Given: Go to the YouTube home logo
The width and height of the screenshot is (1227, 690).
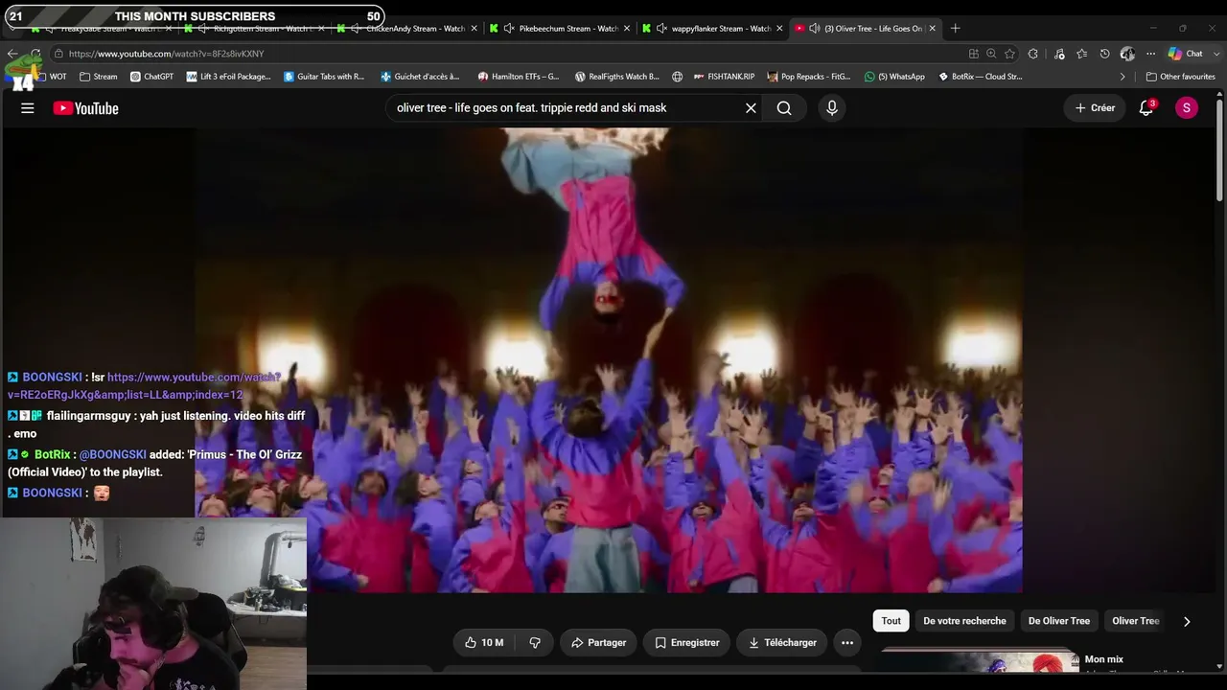Looking at the screenshot, I should click(x=85, y=108).
